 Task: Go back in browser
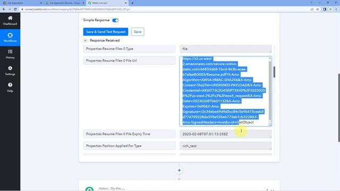(x=4, y=10)
